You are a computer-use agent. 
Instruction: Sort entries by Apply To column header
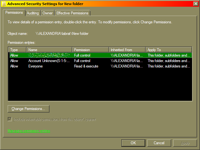[x=169, y=50]
